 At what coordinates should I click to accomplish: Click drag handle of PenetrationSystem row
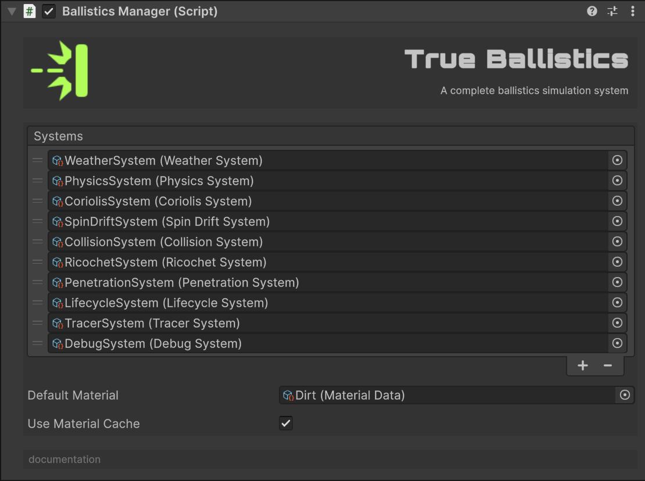point(37,282)
